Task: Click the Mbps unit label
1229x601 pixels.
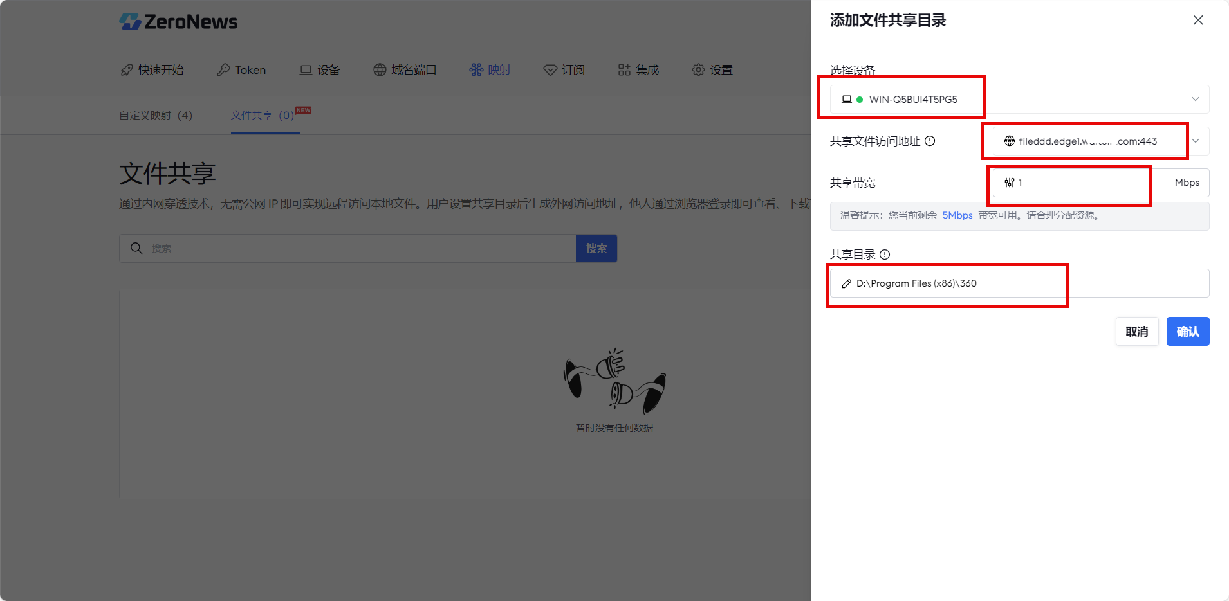Action: tap(1187, 183)
